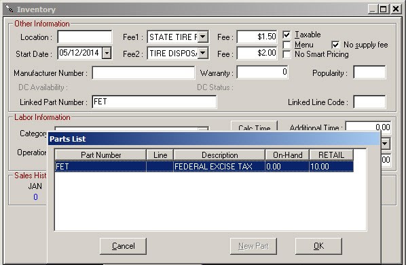Select the Part Number column header
Viewport: 406px width, 265px height.
coord(100,155)
